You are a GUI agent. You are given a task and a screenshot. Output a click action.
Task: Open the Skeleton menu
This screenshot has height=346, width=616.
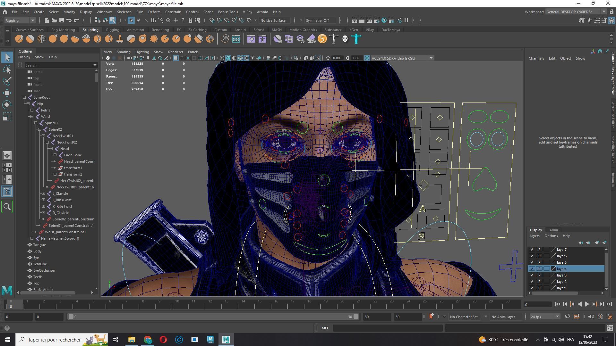click(x=124, y=12)
